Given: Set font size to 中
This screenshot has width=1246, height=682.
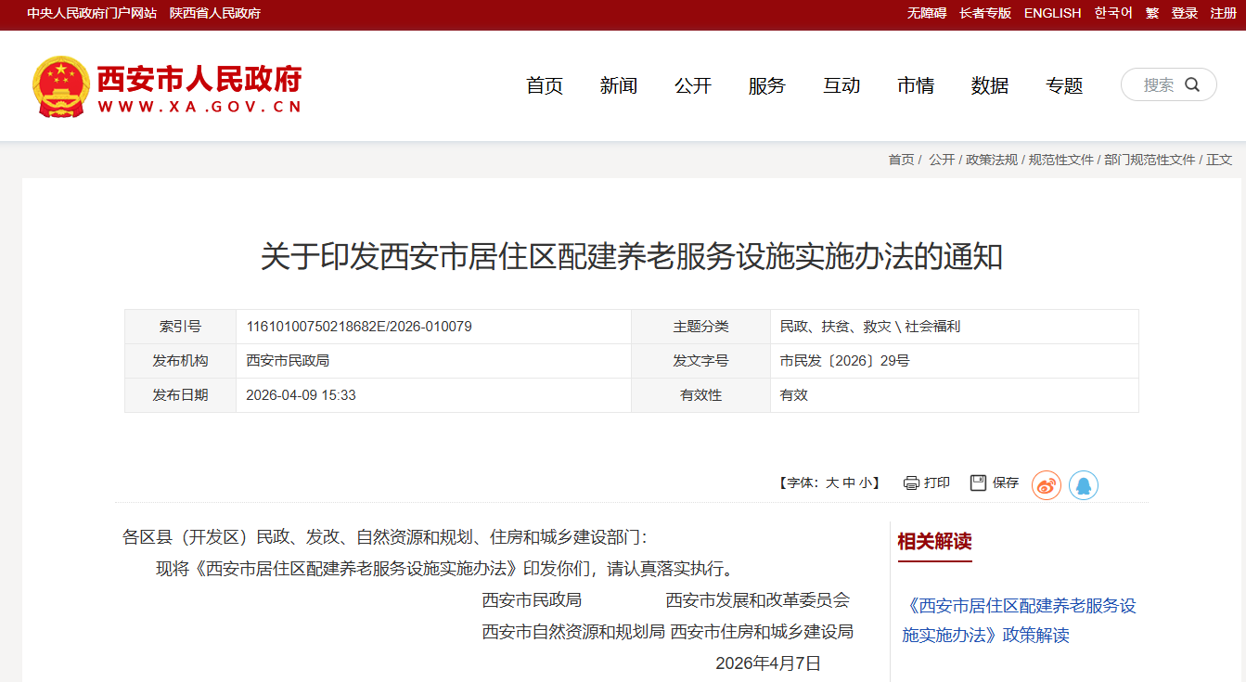Looking at the screenshot, I should (849, 483).
